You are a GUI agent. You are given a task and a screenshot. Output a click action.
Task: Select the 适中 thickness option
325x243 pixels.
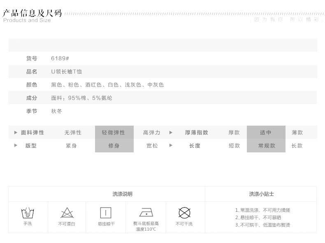coord(266,133)
